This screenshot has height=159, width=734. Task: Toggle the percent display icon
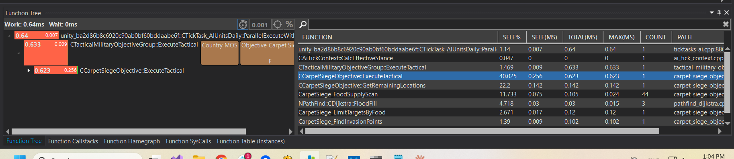coord(289,24)
